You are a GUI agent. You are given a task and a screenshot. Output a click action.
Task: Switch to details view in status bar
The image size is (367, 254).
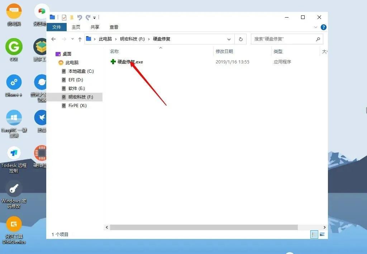314,235
